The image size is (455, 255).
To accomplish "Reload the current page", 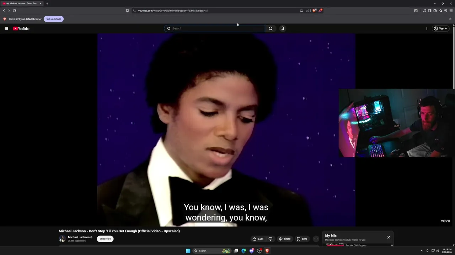I will click(15, 11).
